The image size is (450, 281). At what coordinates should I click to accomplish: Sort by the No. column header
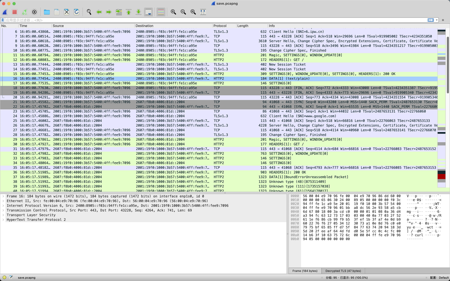[x=9, y=26]
